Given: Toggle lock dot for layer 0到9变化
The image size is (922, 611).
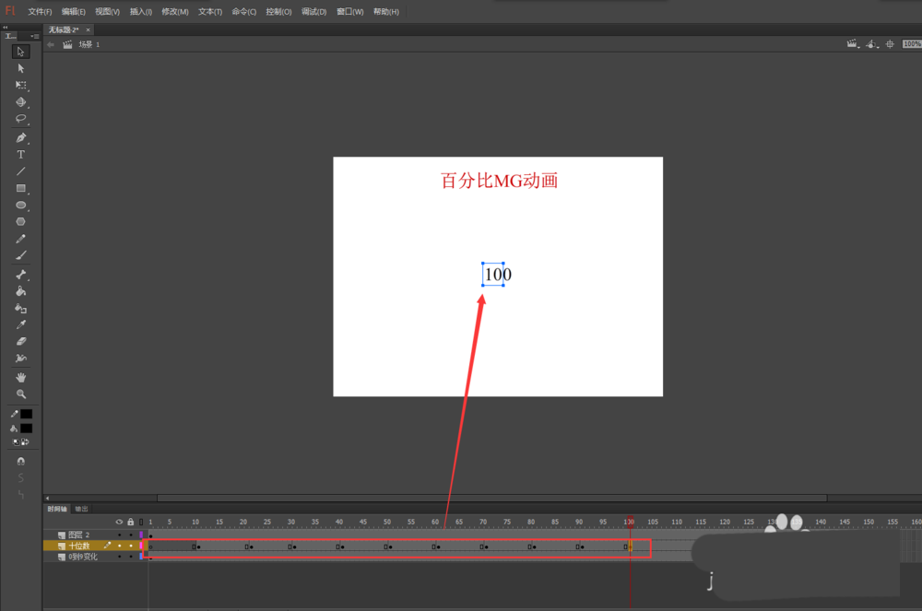Looking at the screenshot, I should coord(131,557).
